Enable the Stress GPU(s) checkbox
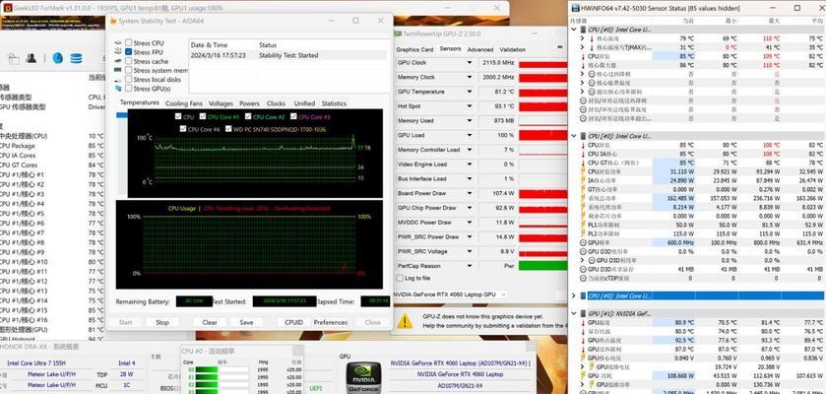 [129, 89]
